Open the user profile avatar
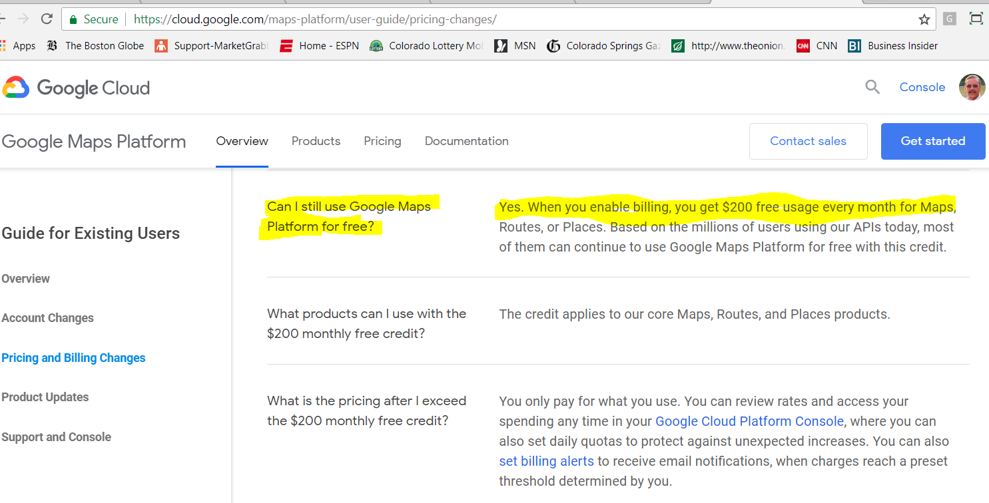This screenshot has width=989, height=503. point(972,87)
